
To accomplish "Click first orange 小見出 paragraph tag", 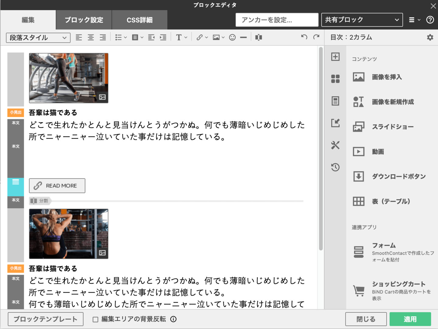I will [16, 113].
